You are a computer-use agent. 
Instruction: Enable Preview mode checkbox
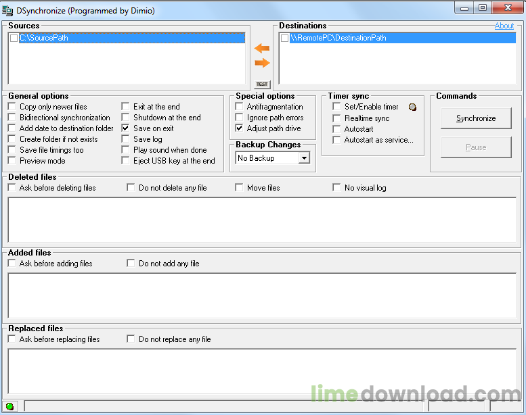coord(12,160)
